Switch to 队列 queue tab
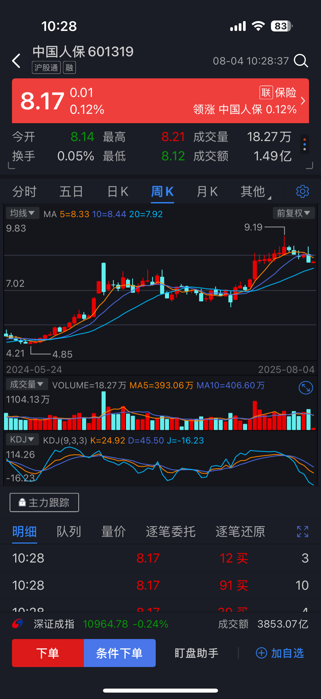The width and height of the screenshot is (321, 699). pyautogui.click(x=69, y=531)
